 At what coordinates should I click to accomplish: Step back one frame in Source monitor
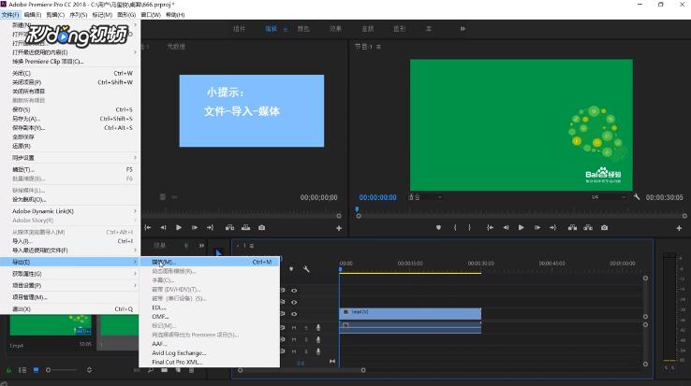click(163, 227)
